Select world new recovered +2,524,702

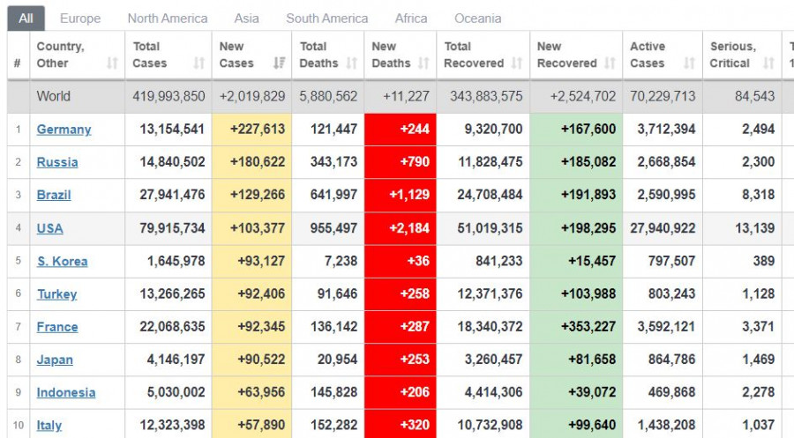[583, 96]
